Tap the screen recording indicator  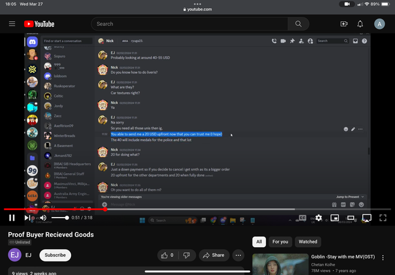347,4
